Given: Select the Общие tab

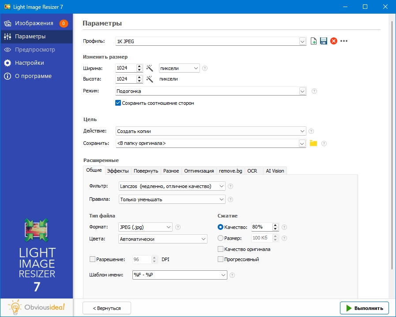Looking at the screenshot, I should (94, 170).
